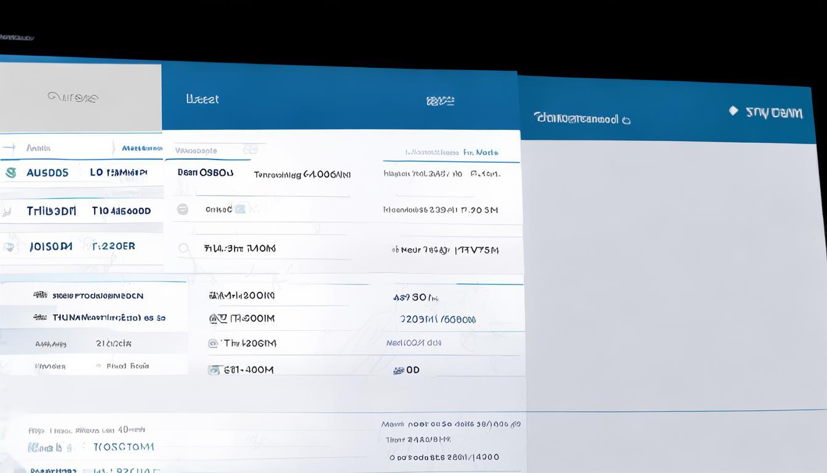Click the shield icon beside JOISOM
The image size is (827, 473).
pos(9,247)
